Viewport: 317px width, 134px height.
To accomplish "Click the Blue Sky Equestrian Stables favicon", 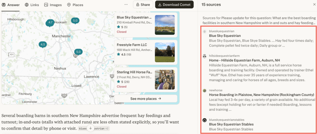I will pos(205,120).
